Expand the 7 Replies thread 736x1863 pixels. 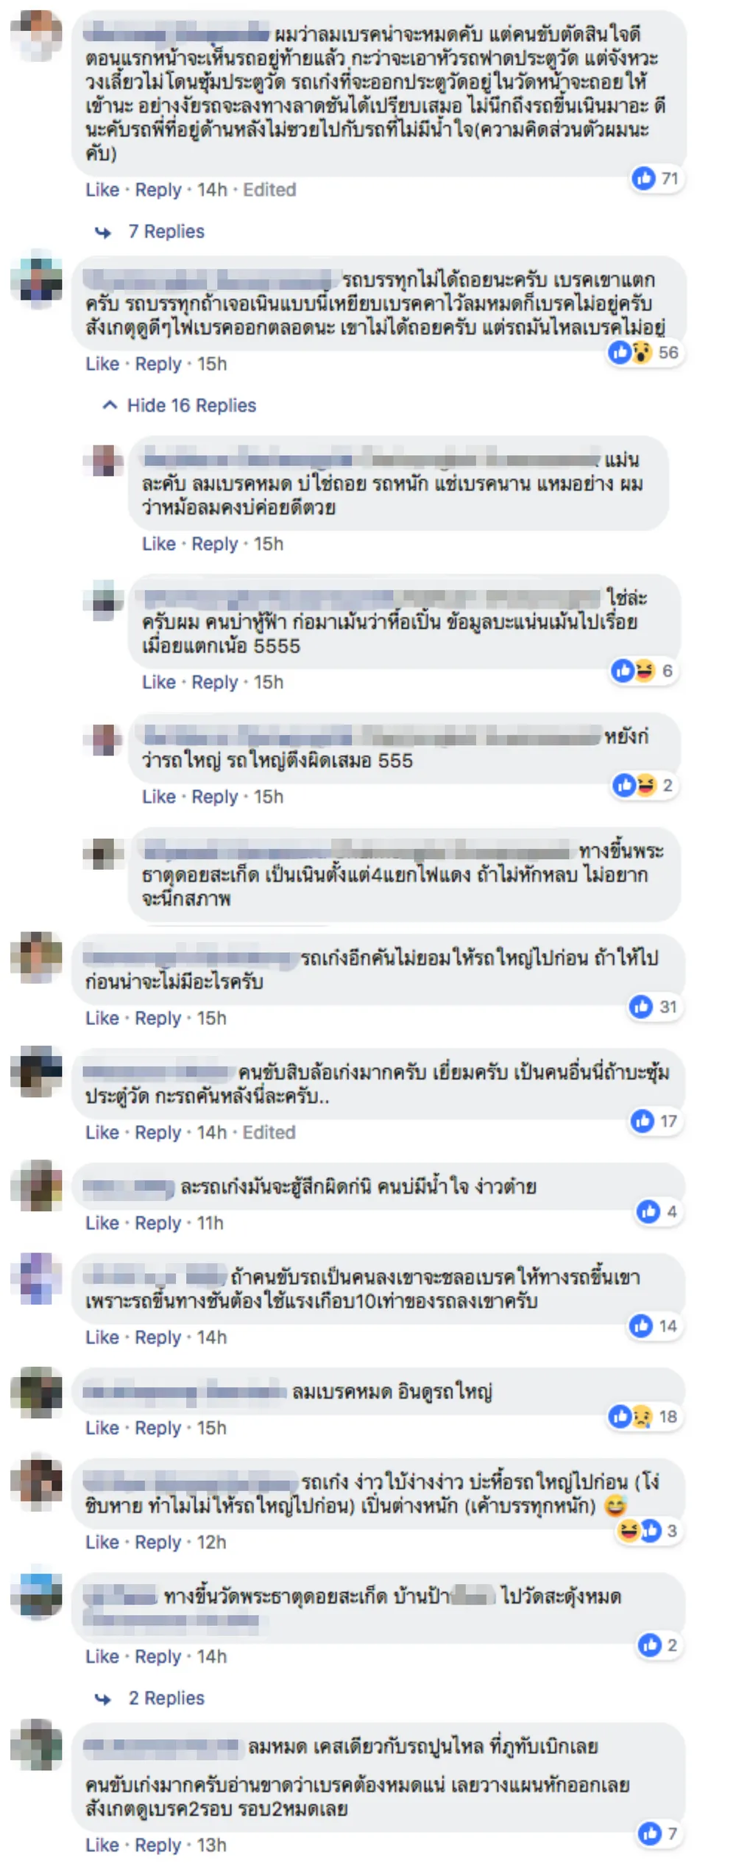coord(166,231)
